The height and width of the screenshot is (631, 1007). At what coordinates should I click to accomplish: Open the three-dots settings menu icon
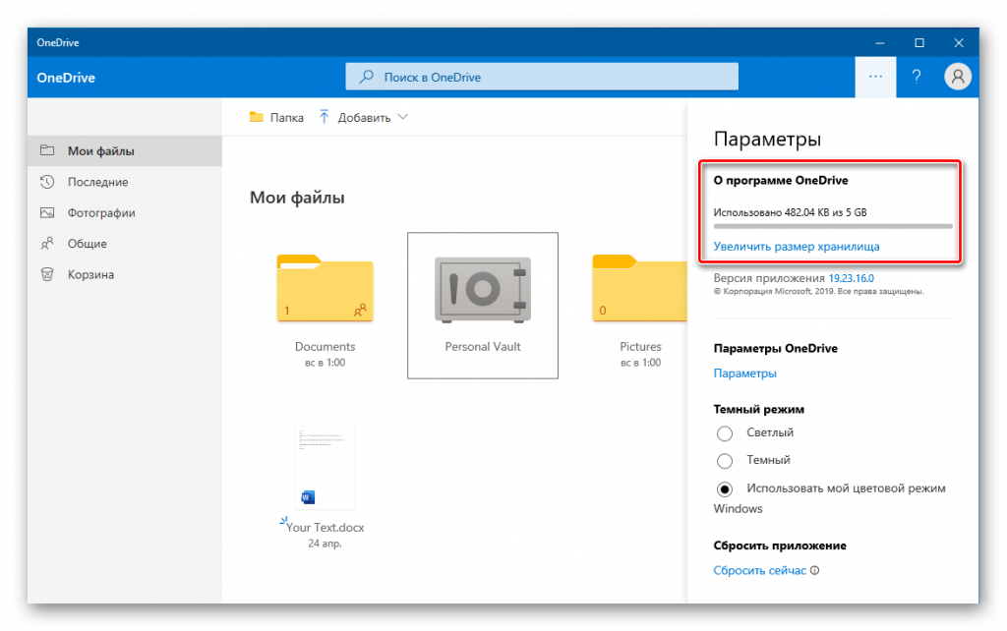[875, 77]
